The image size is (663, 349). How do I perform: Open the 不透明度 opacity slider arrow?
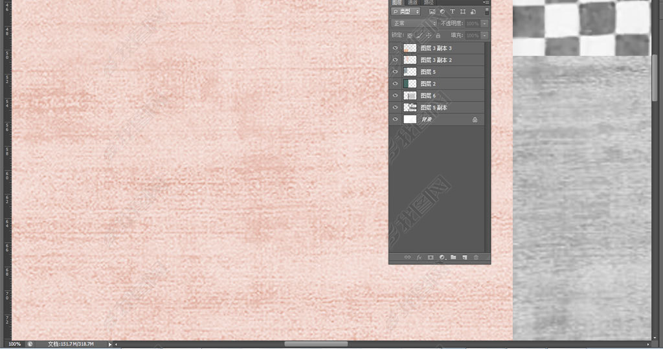coord(484,24)
